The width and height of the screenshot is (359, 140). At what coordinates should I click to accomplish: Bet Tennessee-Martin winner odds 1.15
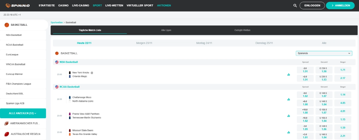tap(343, 119)
